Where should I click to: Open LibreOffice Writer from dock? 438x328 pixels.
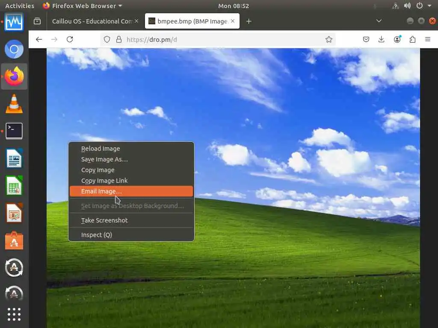[14, 158]
